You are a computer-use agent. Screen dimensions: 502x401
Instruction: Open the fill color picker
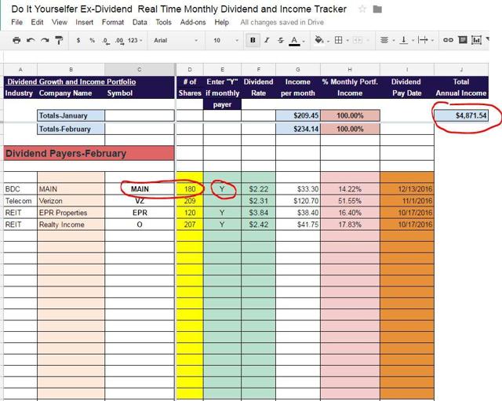click(x=321, y=40)
